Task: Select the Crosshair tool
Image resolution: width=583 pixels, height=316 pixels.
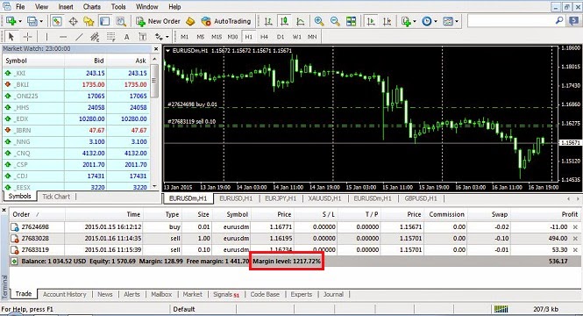Action: 27,37
